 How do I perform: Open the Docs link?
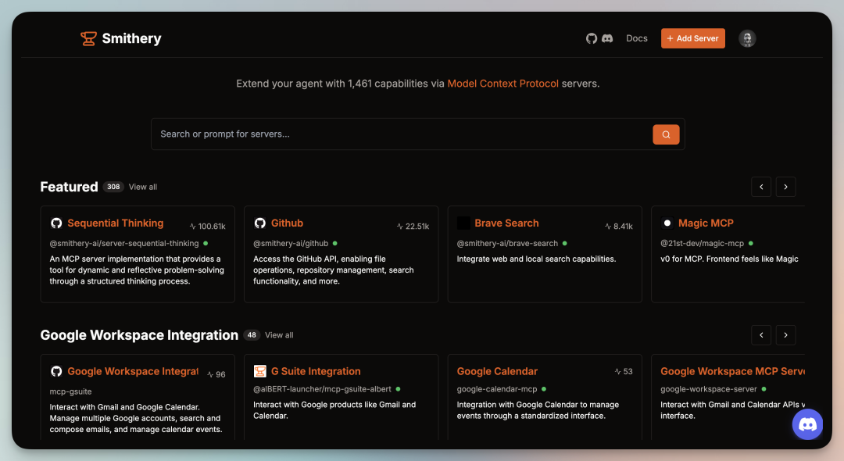coord(637,38)
